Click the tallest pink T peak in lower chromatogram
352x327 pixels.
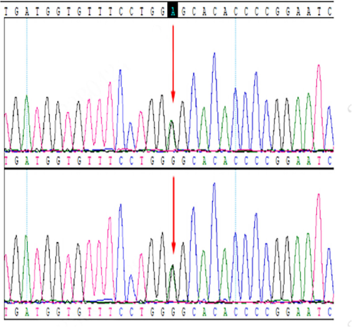[318, 248]
